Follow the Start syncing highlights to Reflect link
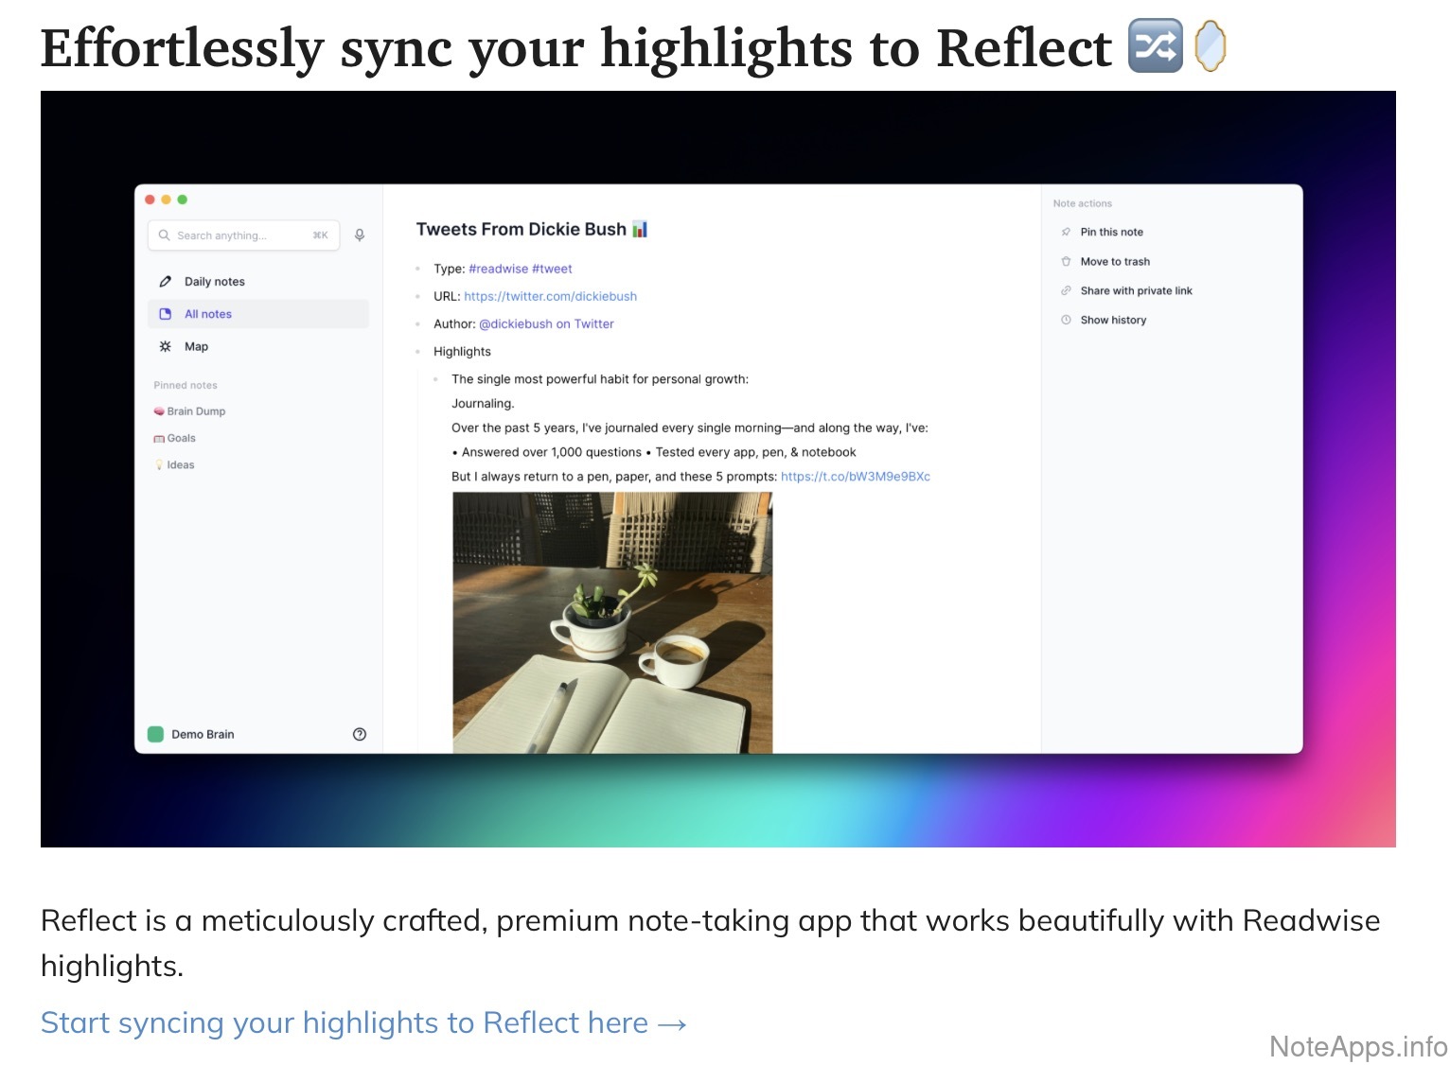The height and width of the screenshot is (1065, 1450). click(362, 1023)
